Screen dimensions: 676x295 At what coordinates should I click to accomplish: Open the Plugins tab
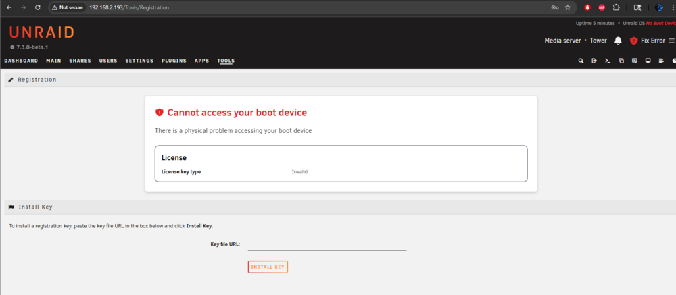[174, 61]
